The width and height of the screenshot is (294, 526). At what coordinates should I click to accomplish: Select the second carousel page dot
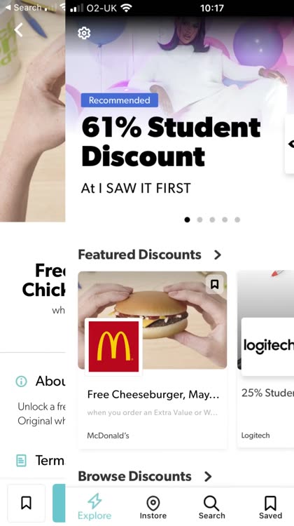pos(200,220)
